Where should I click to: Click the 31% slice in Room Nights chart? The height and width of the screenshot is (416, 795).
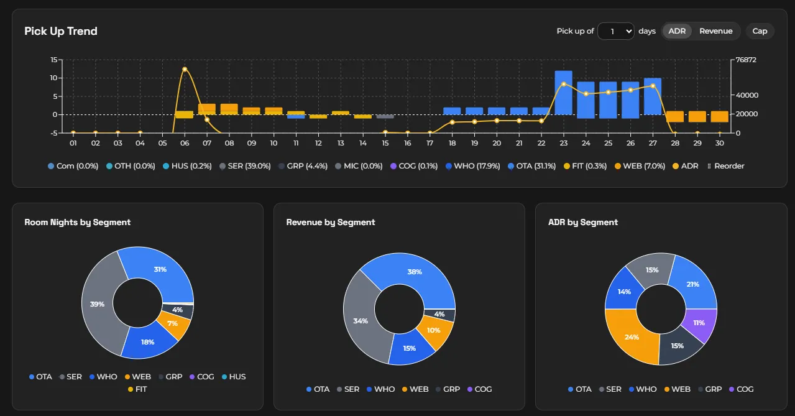tap(159, 269)
